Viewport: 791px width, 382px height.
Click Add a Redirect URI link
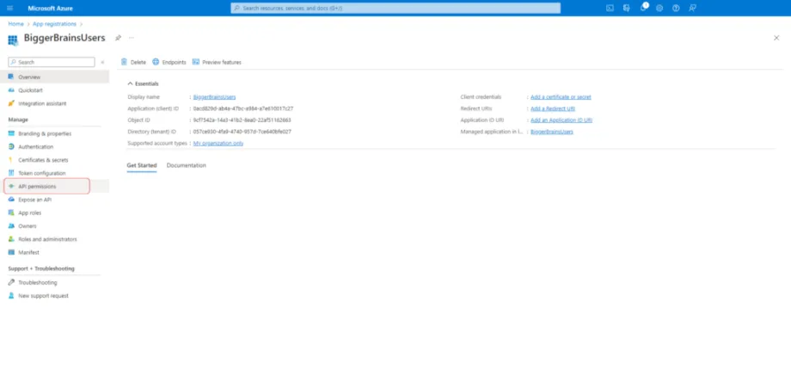click(x=552, y=108)
